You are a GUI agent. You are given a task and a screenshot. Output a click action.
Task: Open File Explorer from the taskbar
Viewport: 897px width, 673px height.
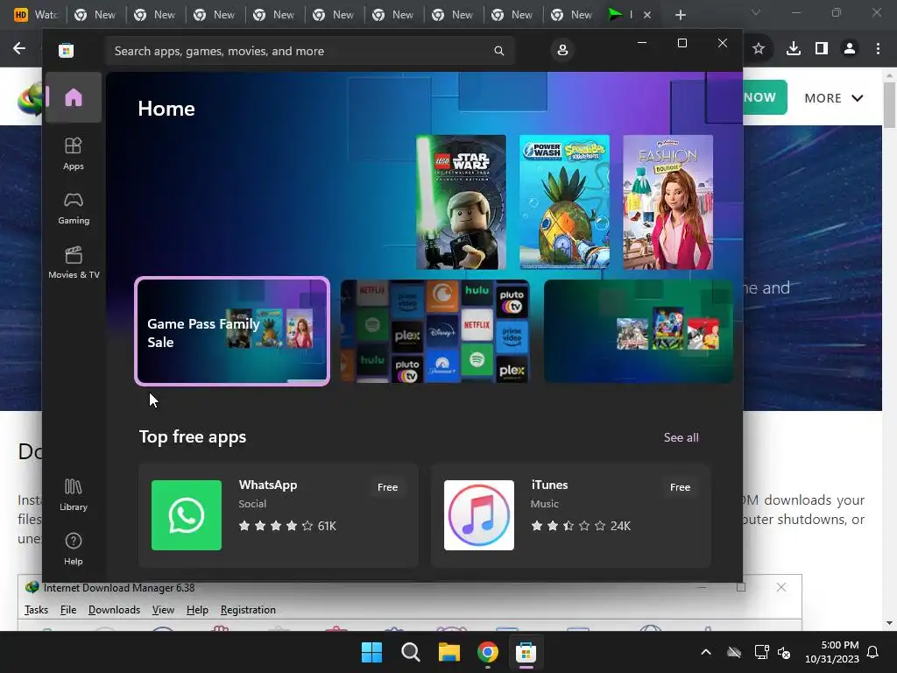click(x=449, y=652)
